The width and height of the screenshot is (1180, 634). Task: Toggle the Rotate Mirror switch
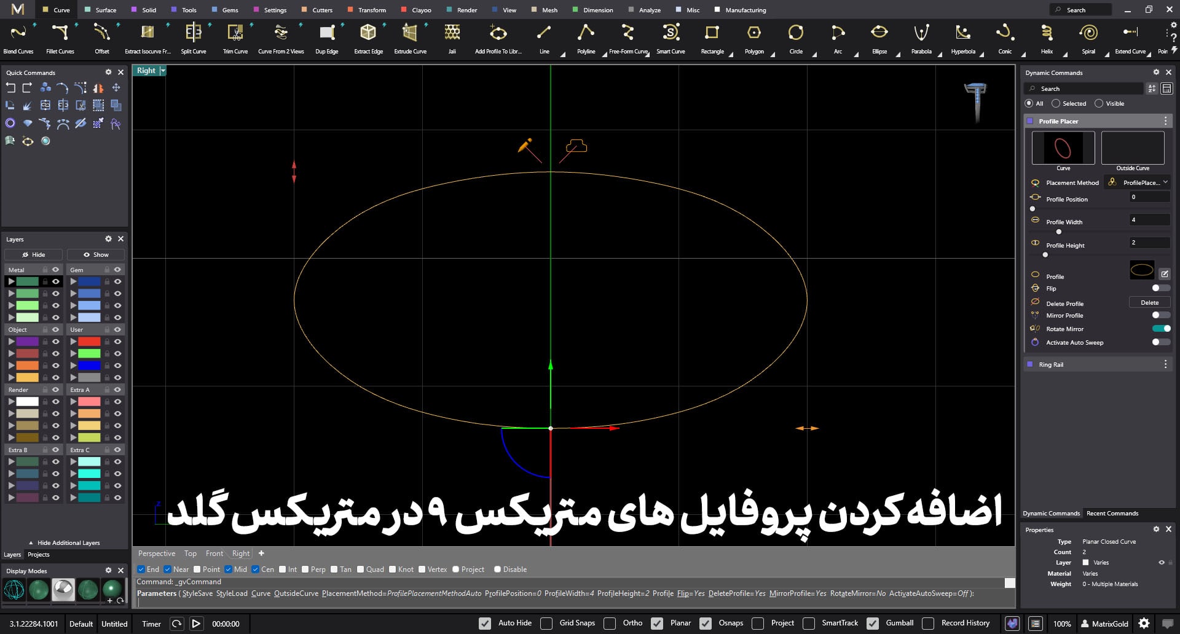(1160, 329)
